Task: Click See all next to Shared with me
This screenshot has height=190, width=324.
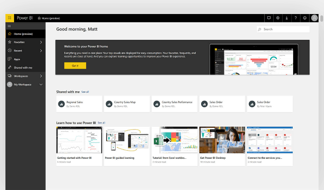Action: click(x=85, y=92)
